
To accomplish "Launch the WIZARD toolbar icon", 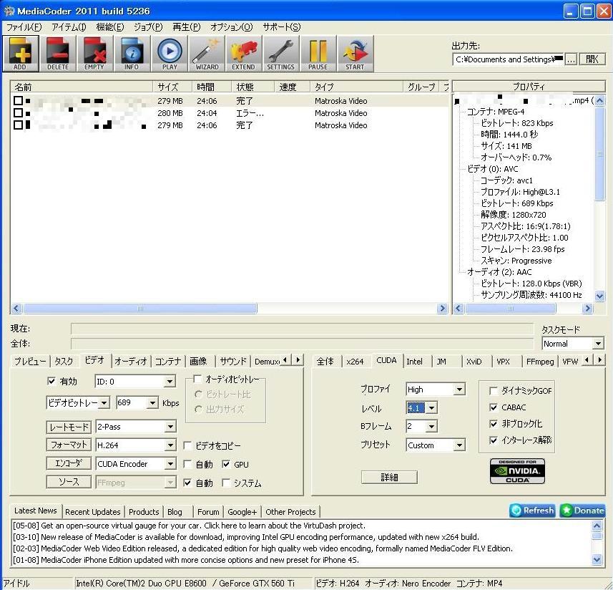I will 207,54.
